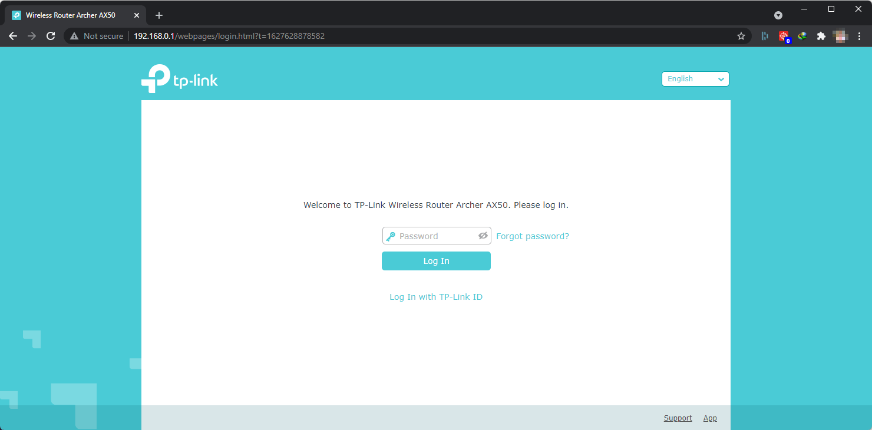Open the English language dropdown
The height and width of the screenshot is (430, 872).
tap(695, 79)
